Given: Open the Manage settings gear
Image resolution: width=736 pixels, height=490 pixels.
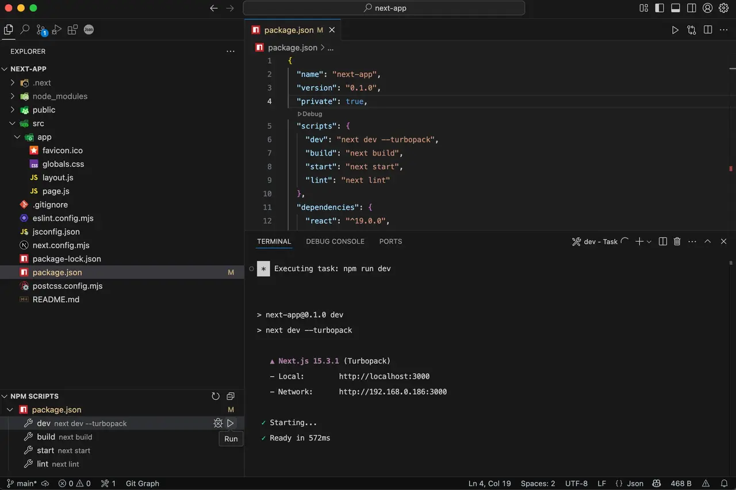Looking at the screenshot, I should click(x=724, y=8).
